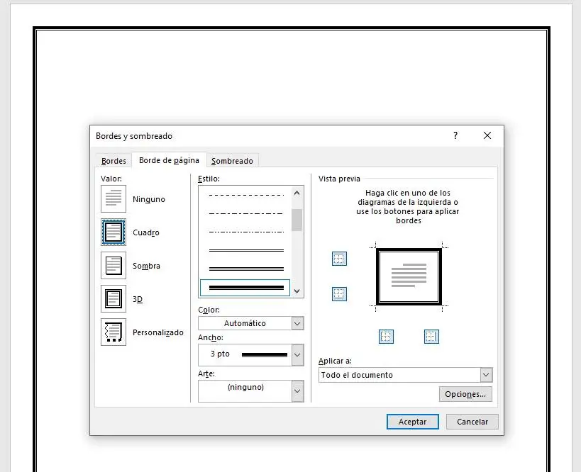The image size is (581, 472).
Task: Toggle the left border button under preview
Action: click(386, 337)
